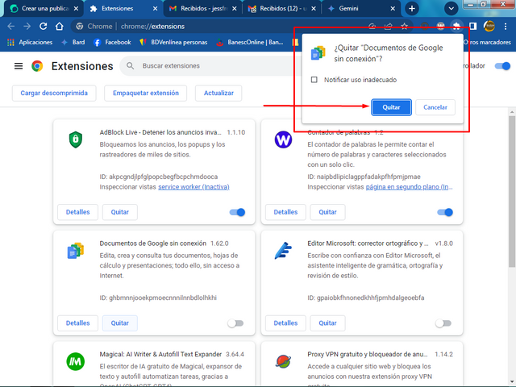Open página en segundo plano link
The image size is (516, 387).
coord(409,187)
